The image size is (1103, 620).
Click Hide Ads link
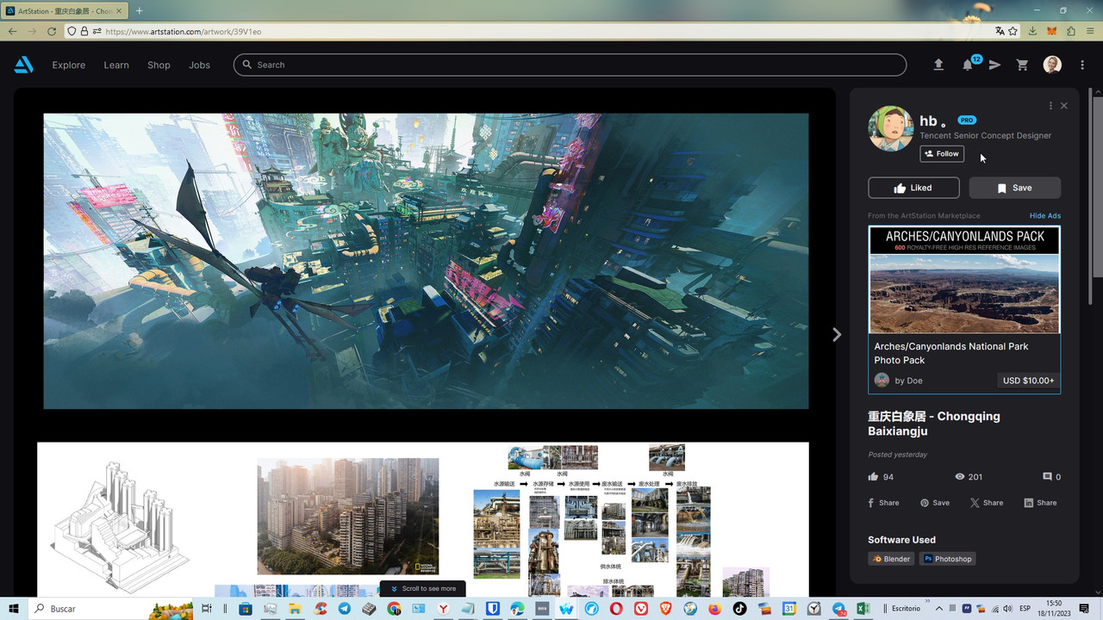[x=1044, y=216]
